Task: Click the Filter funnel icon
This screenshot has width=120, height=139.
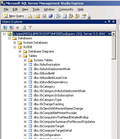Action: pyautogui.click(x=30, y=27)
